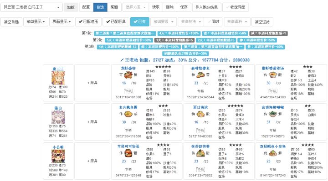Click blue quantity 37 in the two-star recipe
This screenshot has height=181, width=328.
tap(268, 122)
